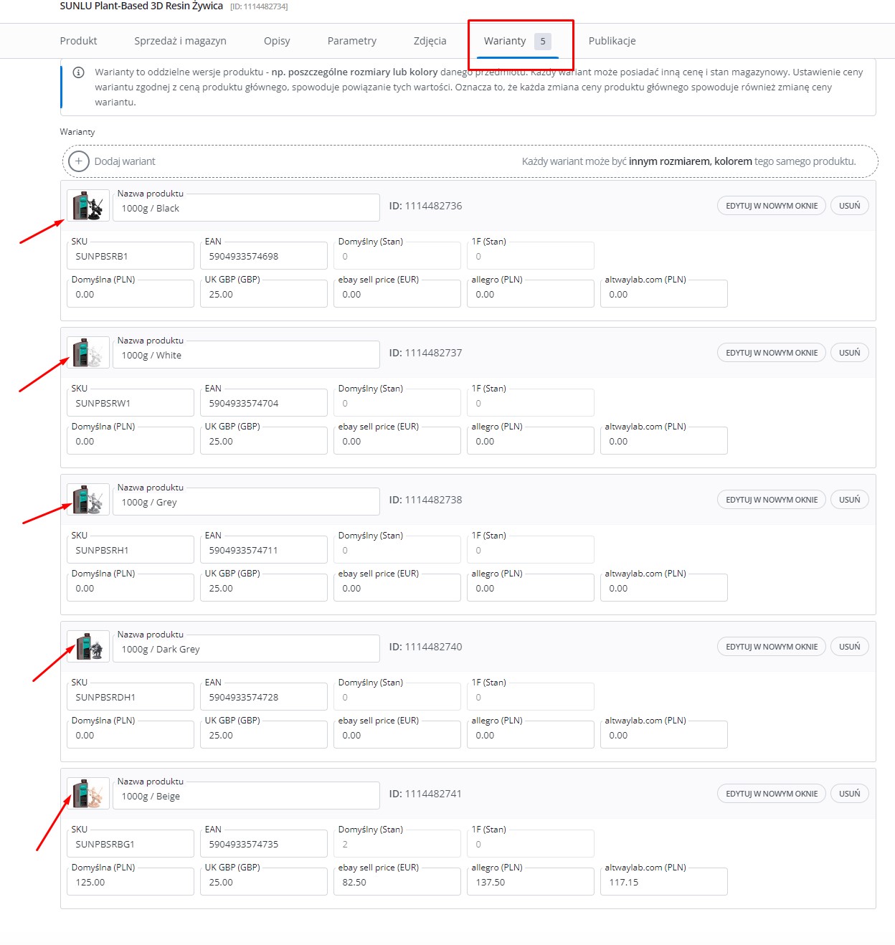
Task: Edit Dark Grey variant in new window
Action: click(771, 647)
